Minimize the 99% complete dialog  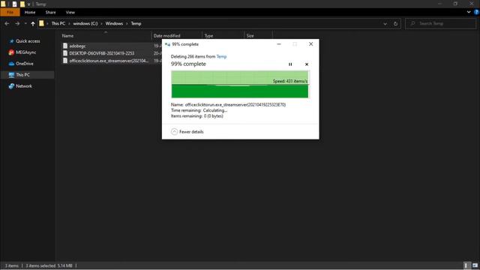[279, 44]
